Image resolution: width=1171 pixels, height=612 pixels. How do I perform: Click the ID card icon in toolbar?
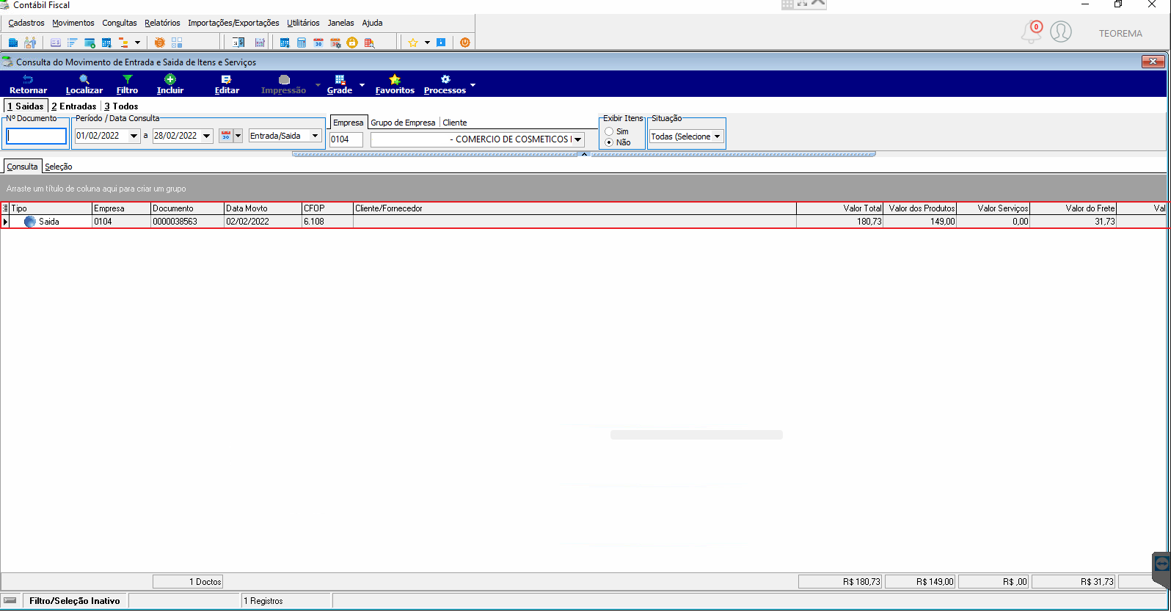(56, 43)
